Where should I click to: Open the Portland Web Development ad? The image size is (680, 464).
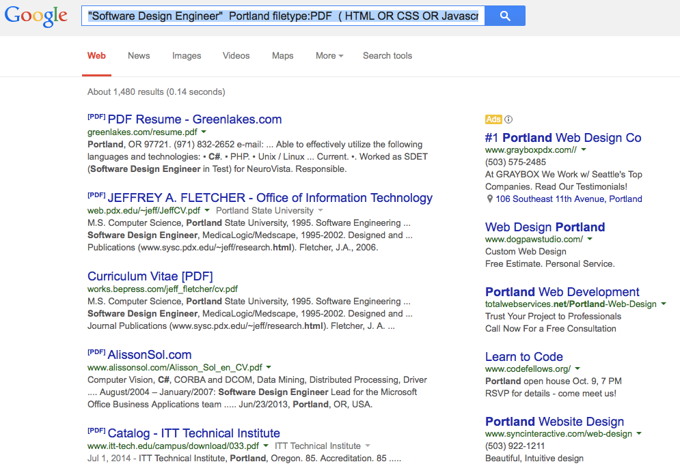coord(562,292)
